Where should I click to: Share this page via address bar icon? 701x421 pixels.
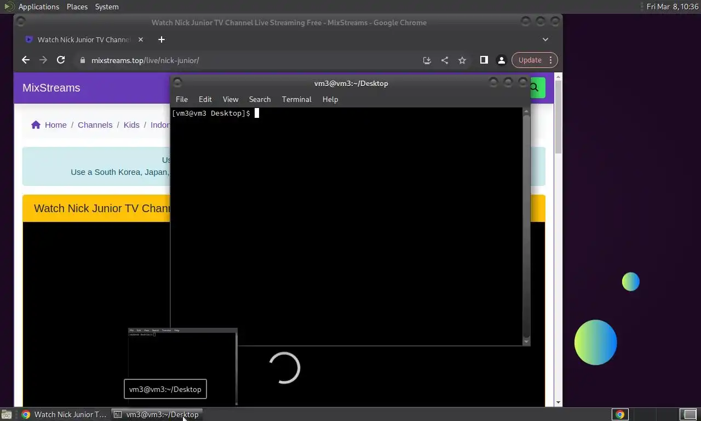(445, 60)
